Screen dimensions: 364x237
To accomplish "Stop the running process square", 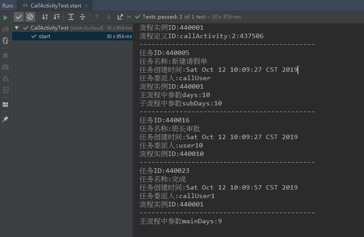I will point(5,55).
